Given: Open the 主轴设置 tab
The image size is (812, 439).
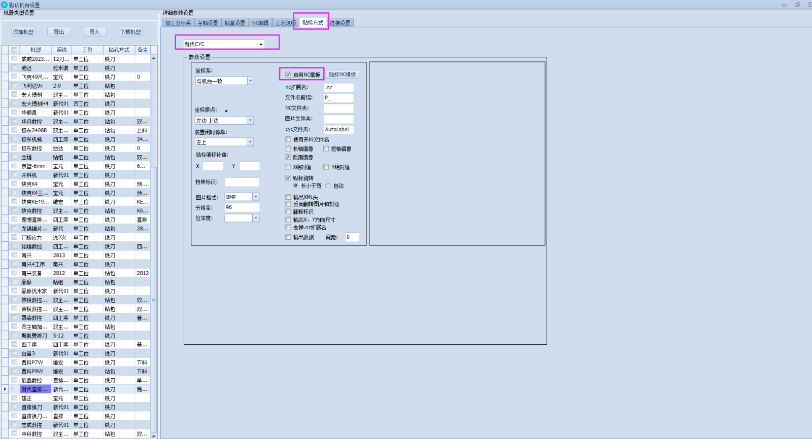Looking at the screenshot, I should click(208, 23).
